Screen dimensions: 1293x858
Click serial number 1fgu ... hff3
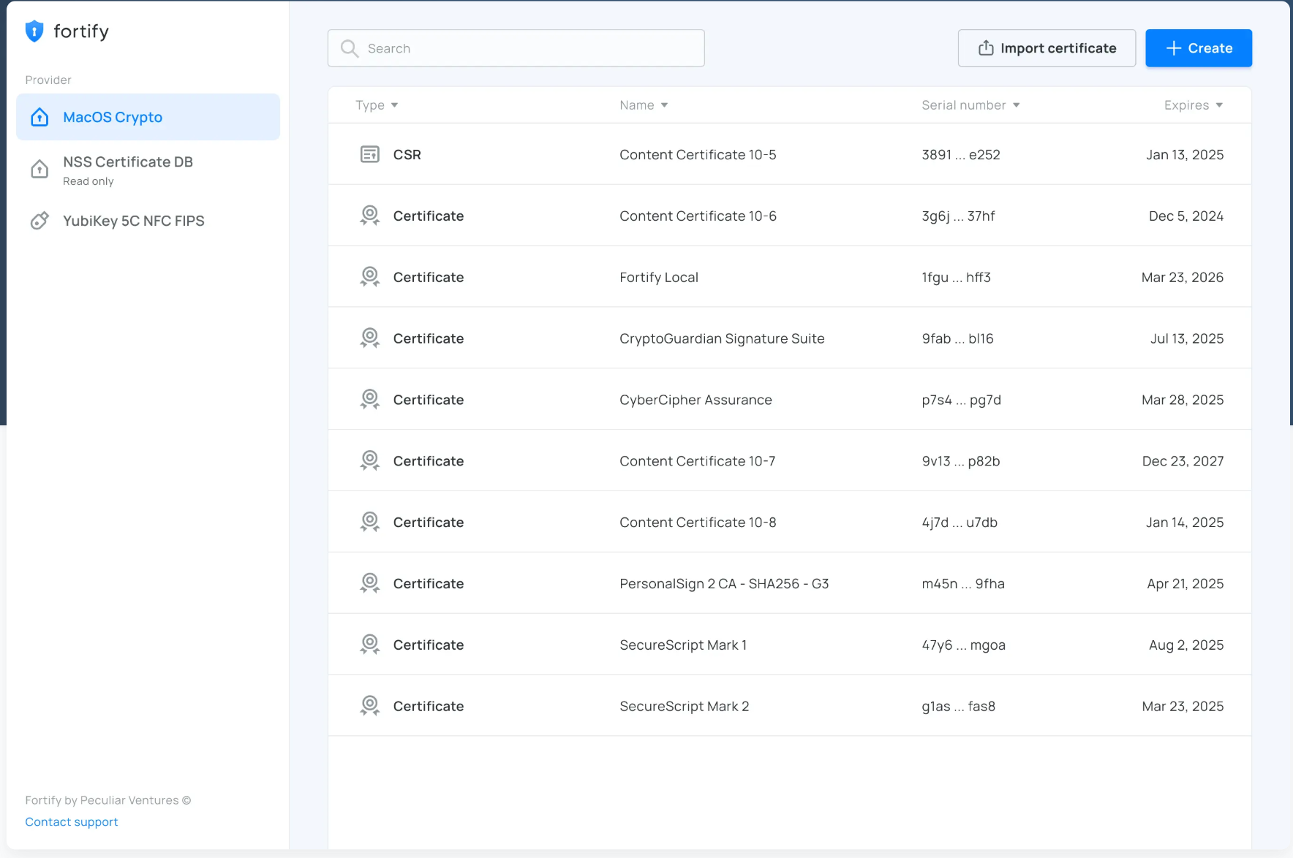click(x=956, y=278)
